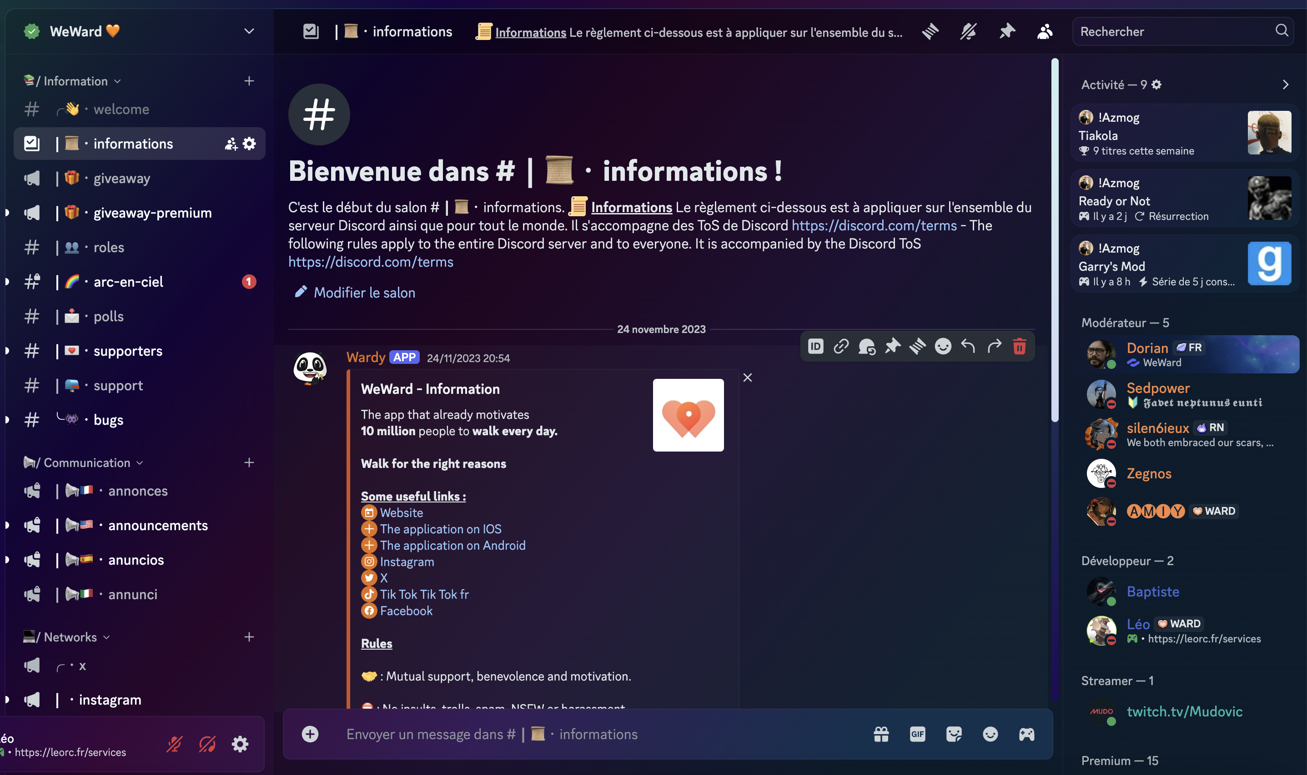This screenshot has height=775, width=1307.
Task: Expand the Activité panel arrow
Action: pyautogui.click(x=1286, y=84)
